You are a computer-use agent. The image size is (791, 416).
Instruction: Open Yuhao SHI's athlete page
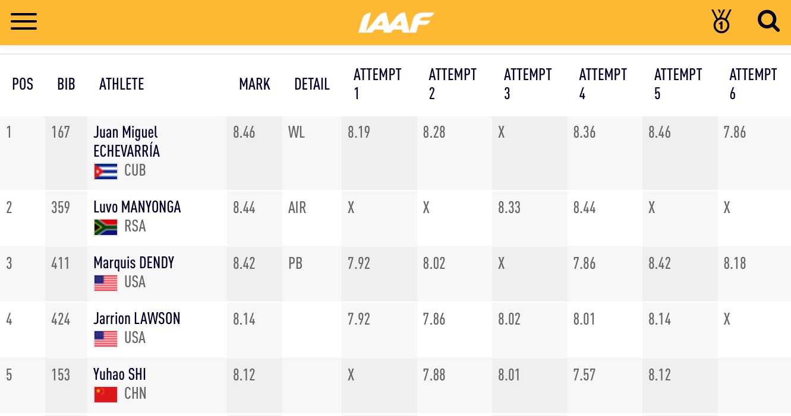coord(119,374)
